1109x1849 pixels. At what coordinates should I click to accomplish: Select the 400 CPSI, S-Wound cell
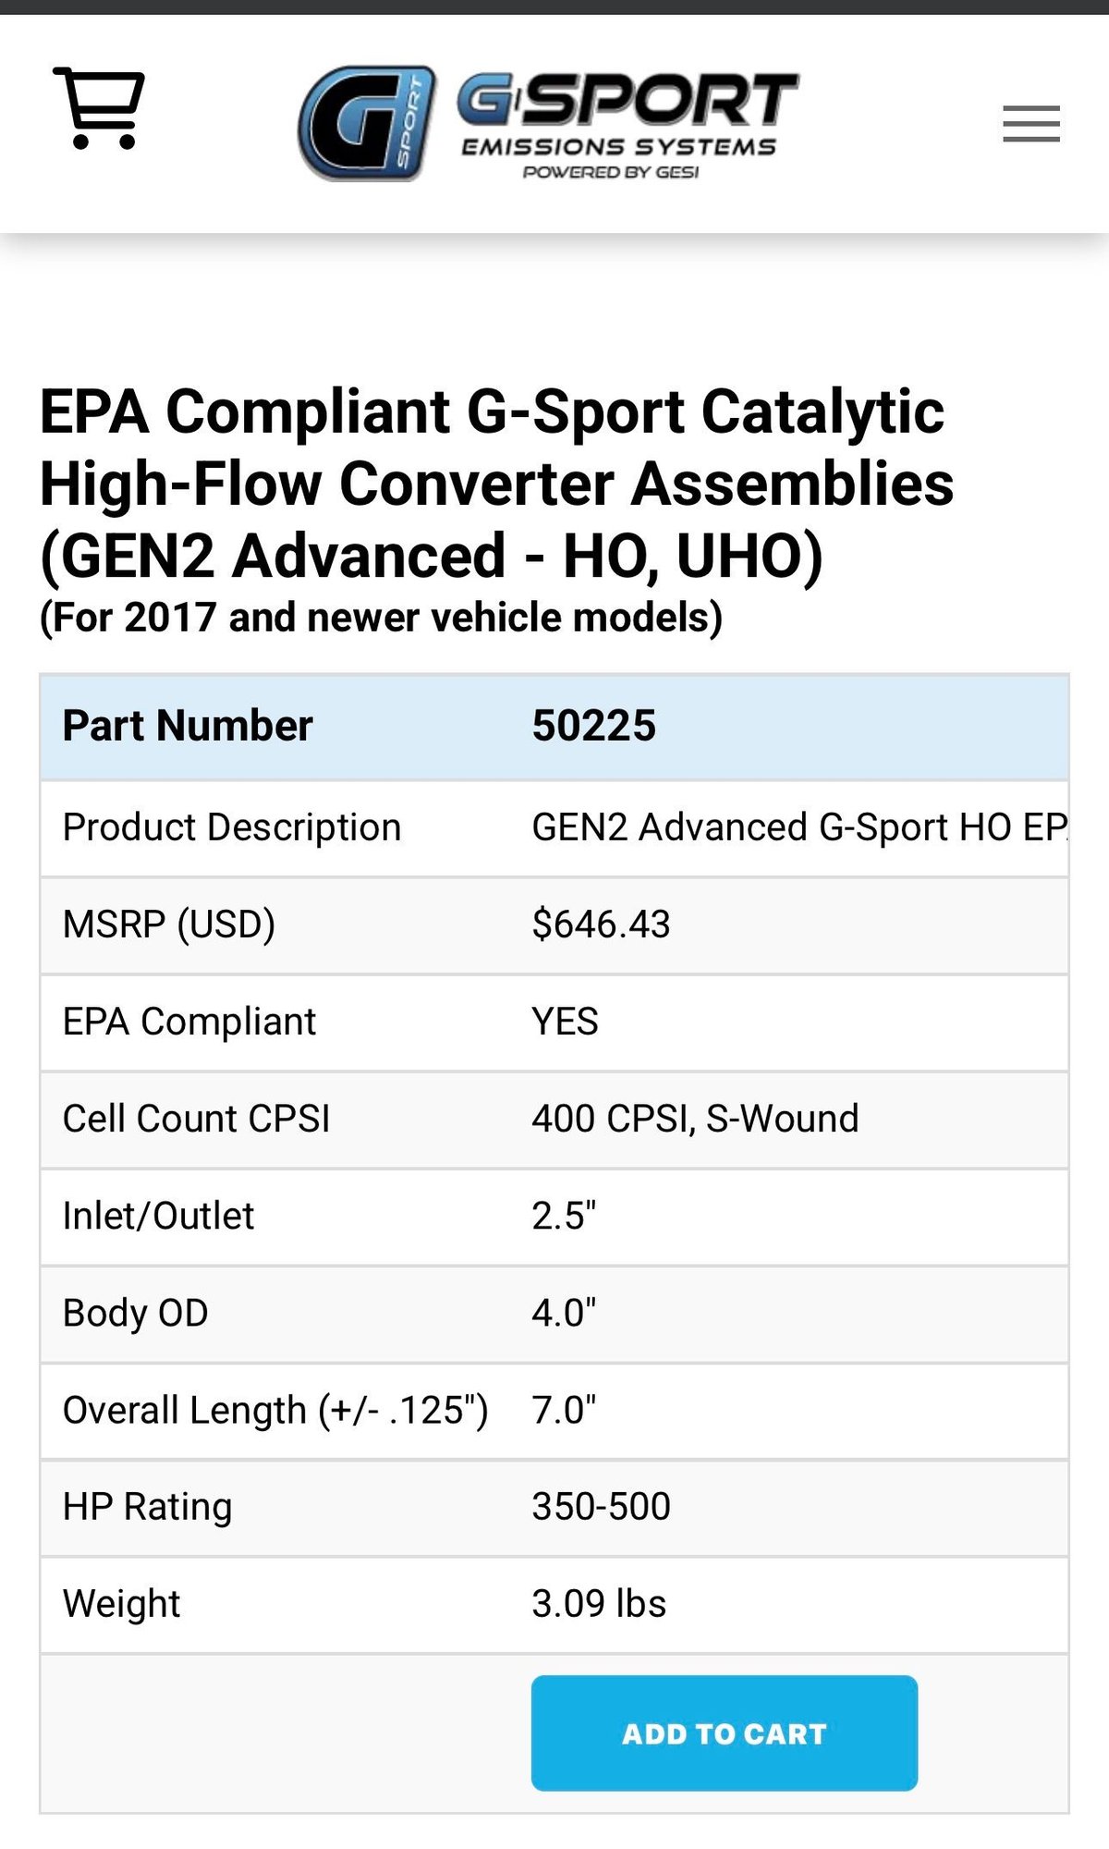click(x=695, y=1119)
